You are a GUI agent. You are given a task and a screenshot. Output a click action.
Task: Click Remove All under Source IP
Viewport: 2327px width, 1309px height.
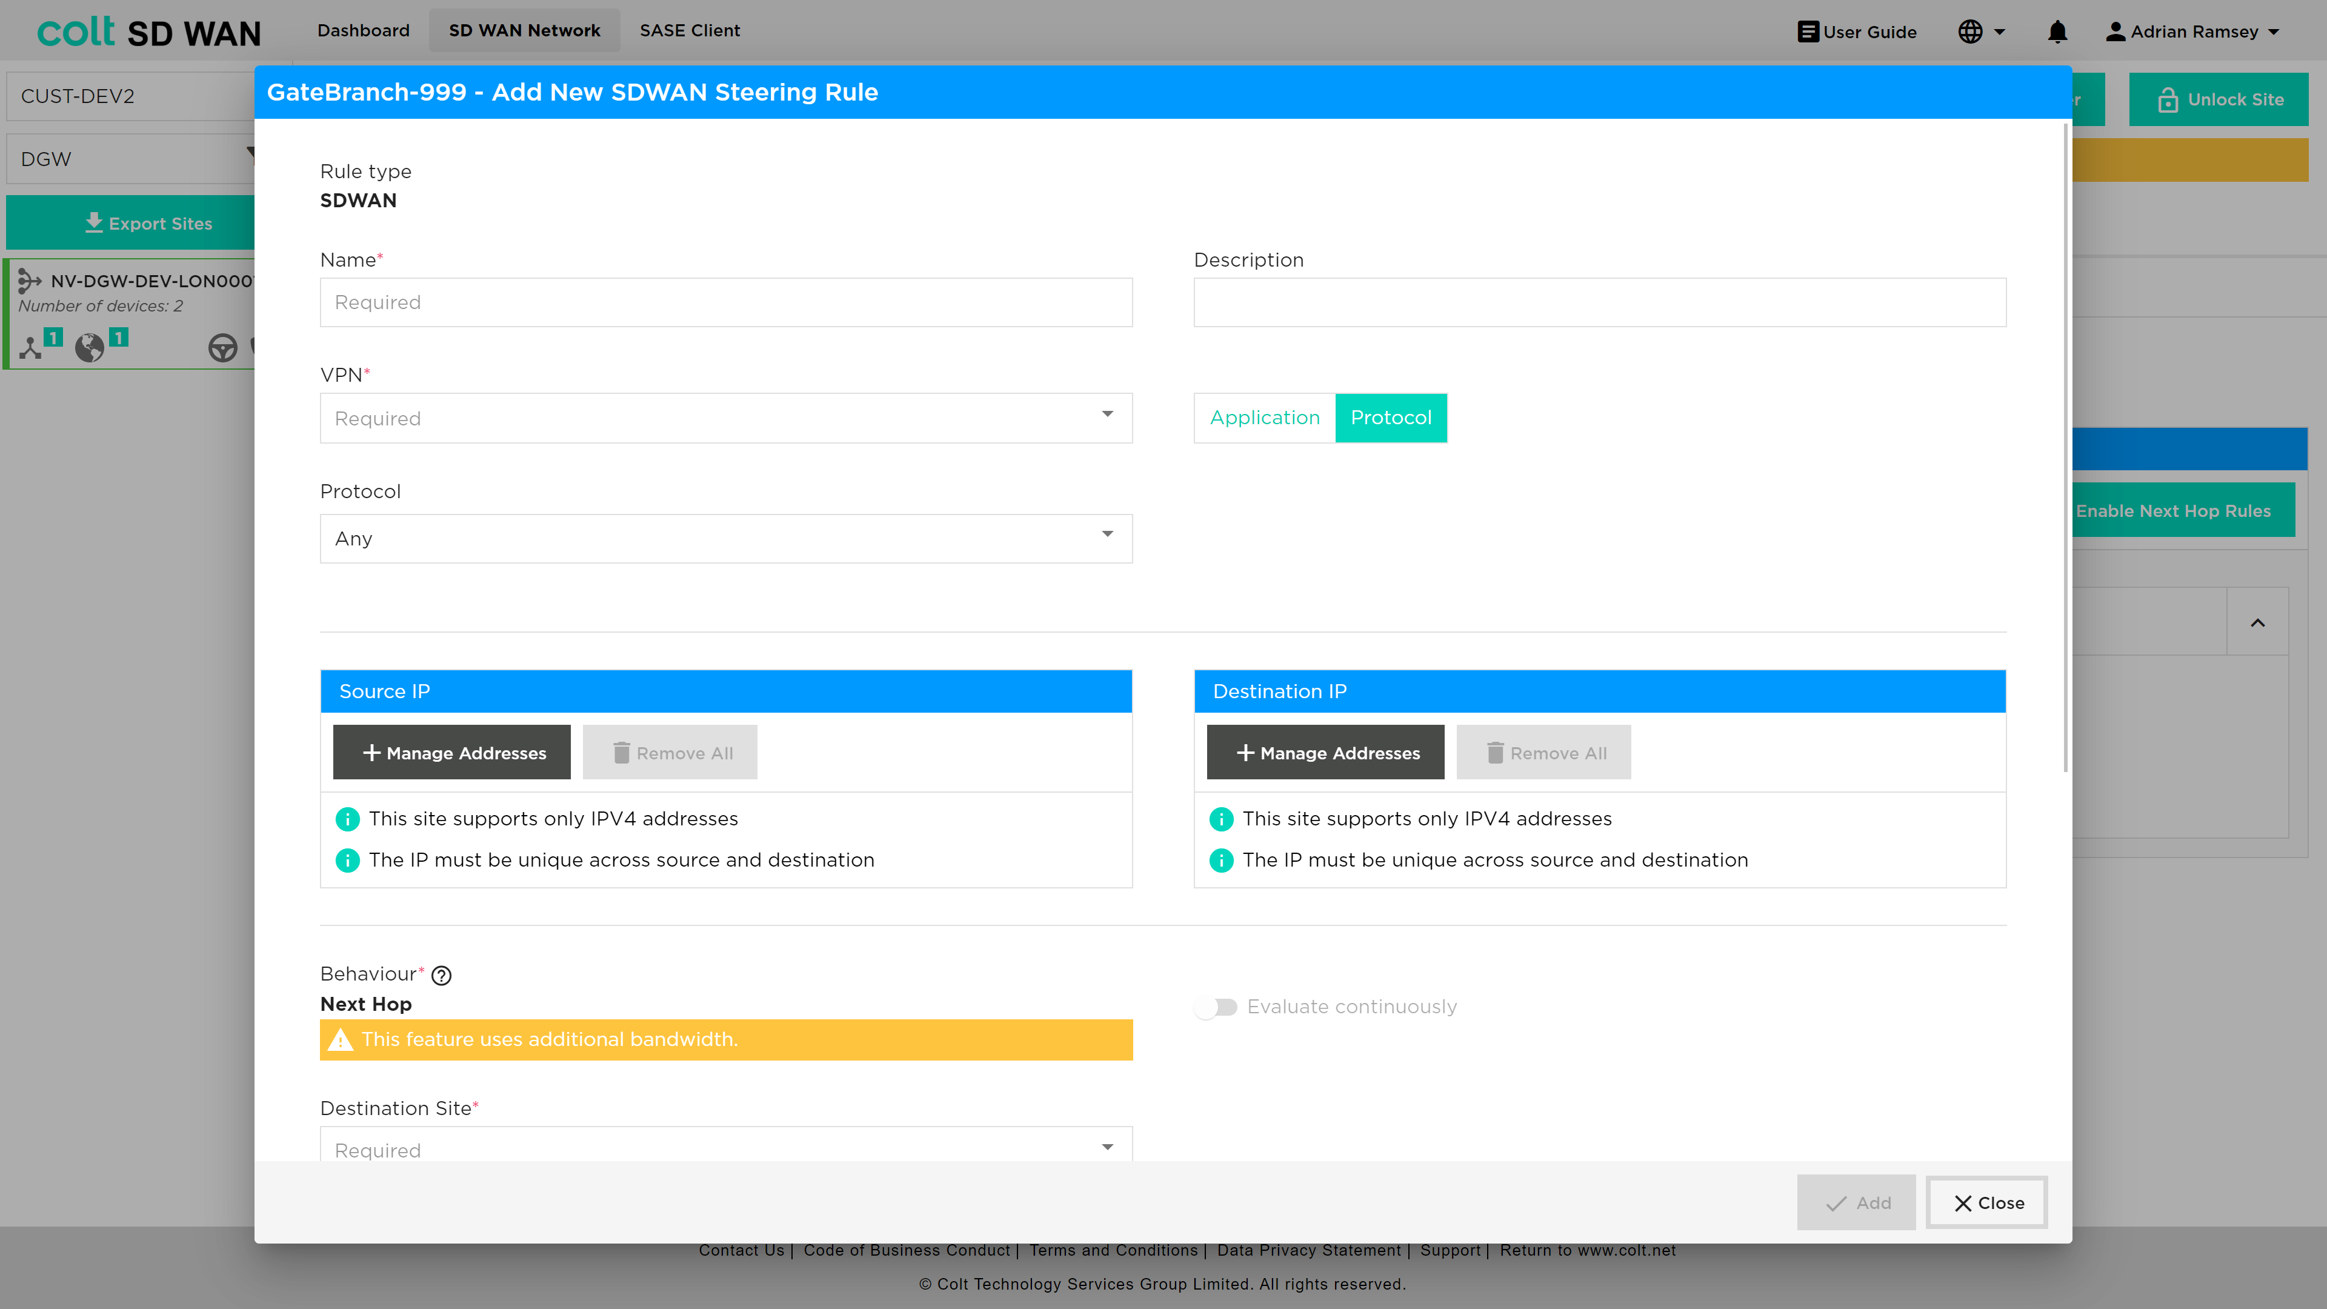click(670, 753)
